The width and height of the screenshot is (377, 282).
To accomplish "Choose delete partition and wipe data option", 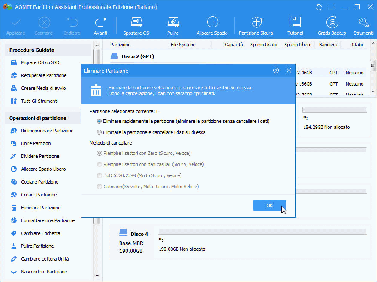I will click(99, 132).
